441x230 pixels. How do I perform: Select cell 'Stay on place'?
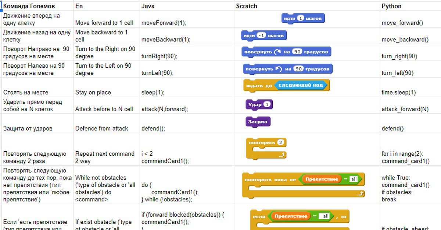pyautogui.click(x=107, y=87)
